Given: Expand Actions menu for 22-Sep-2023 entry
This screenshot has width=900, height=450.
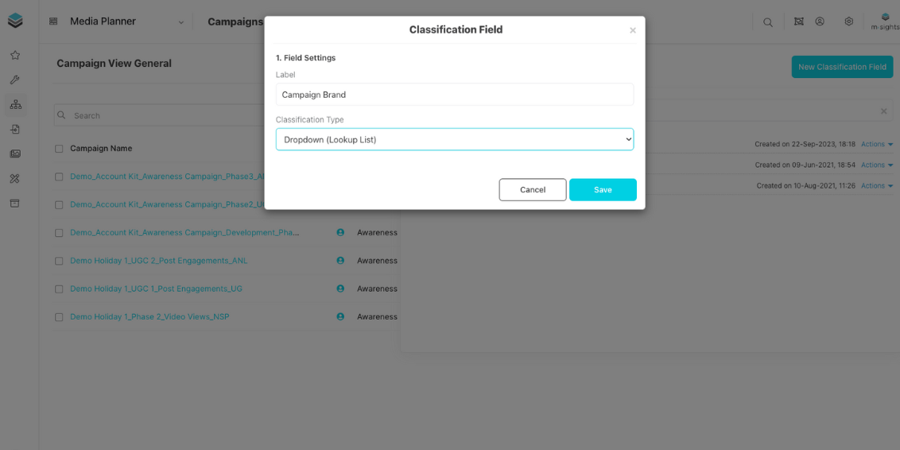Looking at the screenshot, I should [x=877, y=145].
